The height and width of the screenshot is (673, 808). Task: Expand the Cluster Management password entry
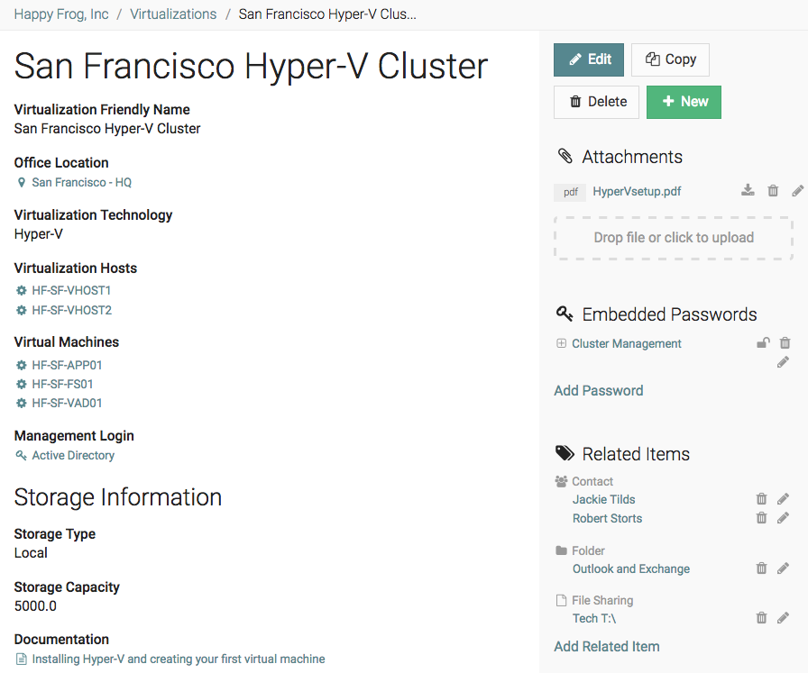[x=561, y=343]
